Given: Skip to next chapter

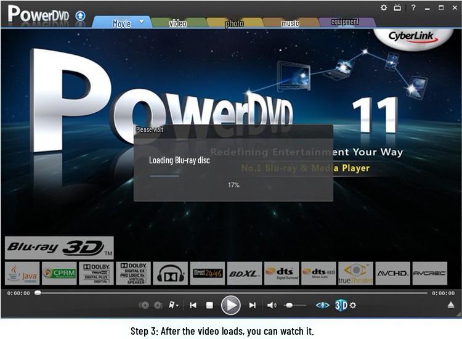Looking at the screenshot, I should click(x=253, y=305).
